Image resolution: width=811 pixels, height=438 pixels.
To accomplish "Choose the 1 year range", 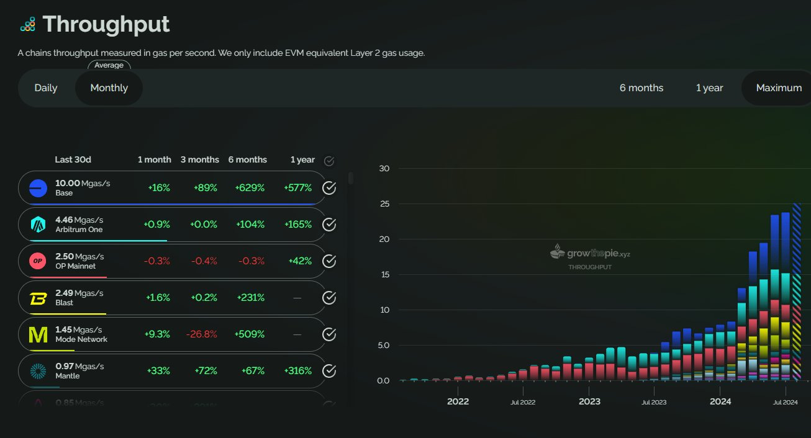I will (x=709, y=87).
